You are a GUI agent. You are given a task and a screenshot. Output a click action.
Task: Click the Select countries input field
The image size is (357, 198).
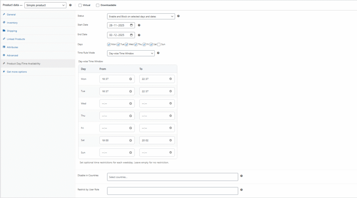(173, 177)
